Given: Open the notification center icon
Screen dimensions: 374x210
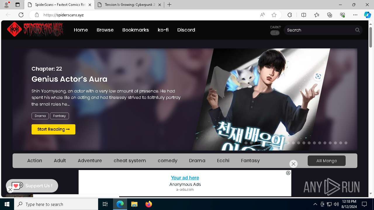Looking at the screenshot, I should [x=364, y=204].
